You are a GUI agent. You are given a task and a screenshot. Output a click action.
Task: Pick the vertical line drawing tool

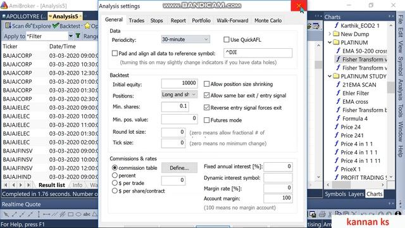coord(39,214)
